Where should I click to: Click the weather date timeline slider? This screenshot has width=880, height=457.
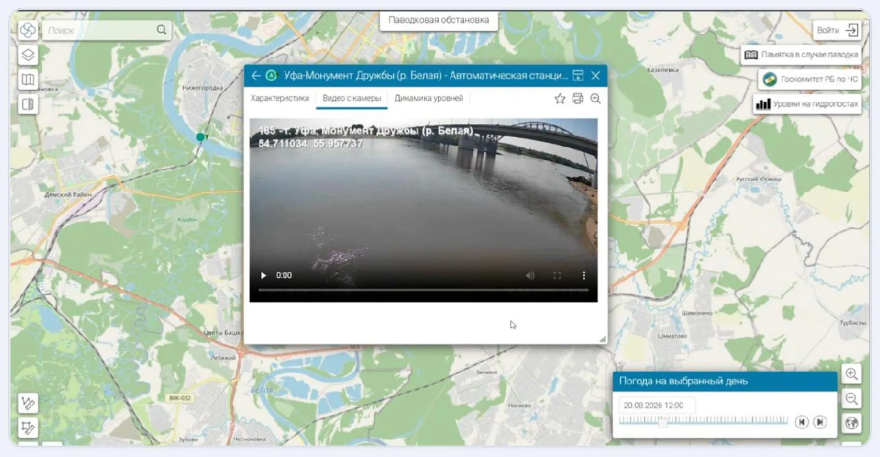(703, 421)
